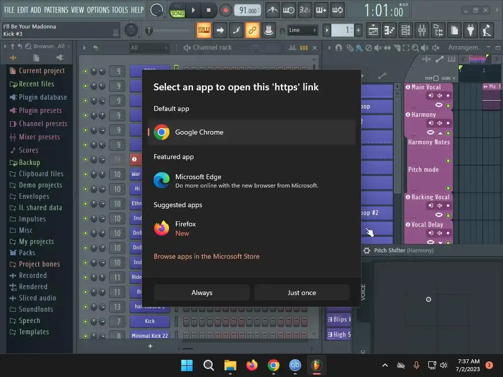Open the Line snap dropdown
Viewport: 503px width, 377px height.
pos(302,30)
